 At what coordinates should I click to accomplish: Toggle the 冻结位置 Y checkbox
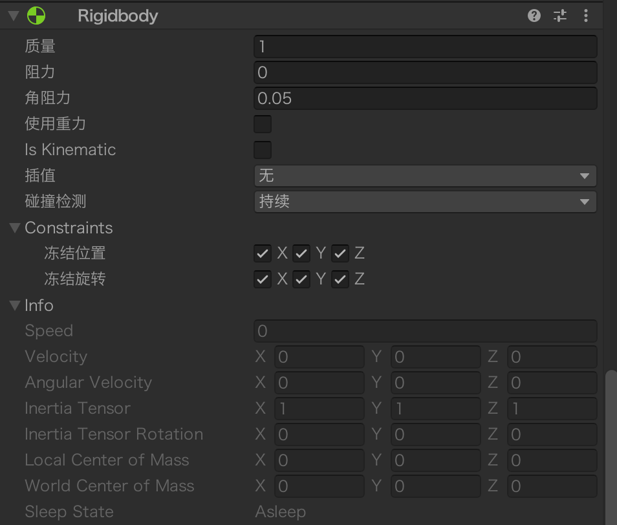[x=301, y=253]
